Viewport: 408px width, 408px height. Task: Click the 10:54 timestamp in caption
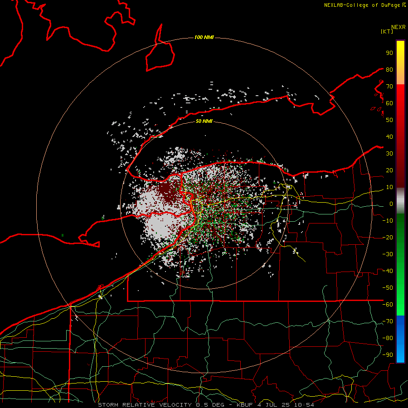click(x=304, y=405)
